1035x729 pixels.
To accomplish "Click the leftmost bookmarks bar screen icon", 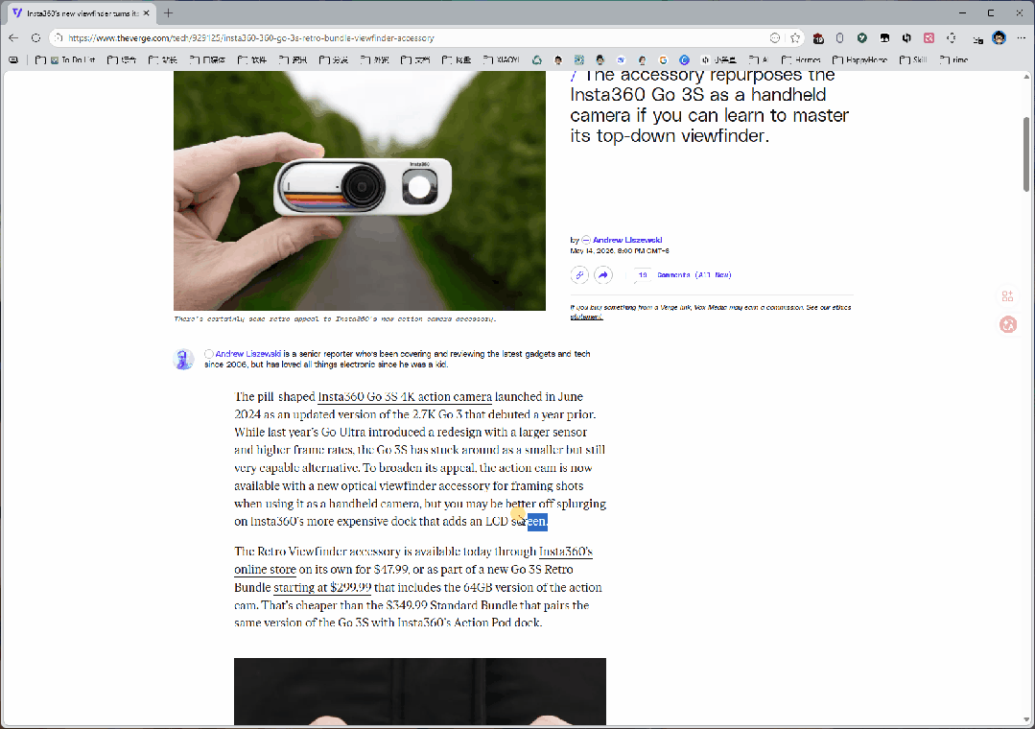I will pyautogui.click(x=13, y=60).
